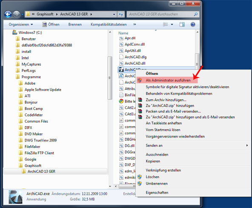Select the ArchiCAD.dll file
The width and height of the screenshot is (252, 208).
coord(135,63)
